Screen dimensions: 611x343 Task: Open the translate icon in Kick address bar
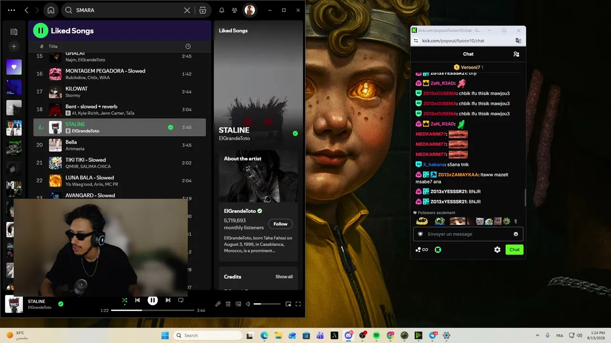518,40
